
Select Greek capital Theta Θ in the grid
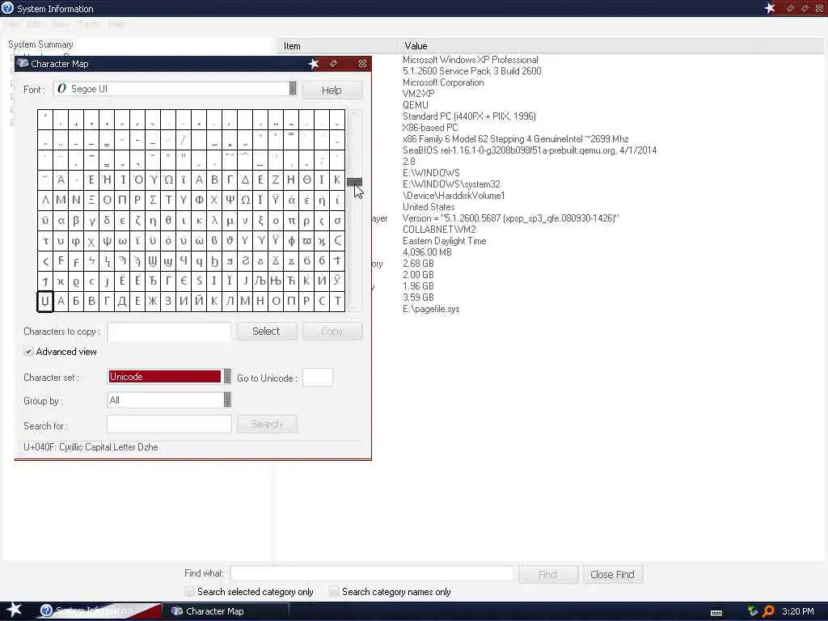click(306, 180)
